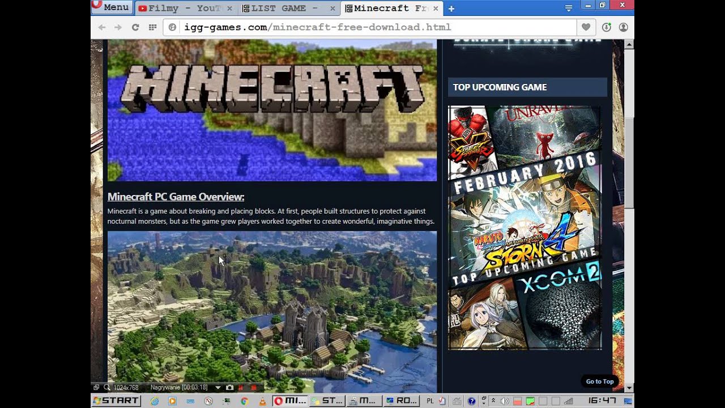Click the TOP UPCOMING GAME header
Screen dimensions: 725x408
coord(527,87)
